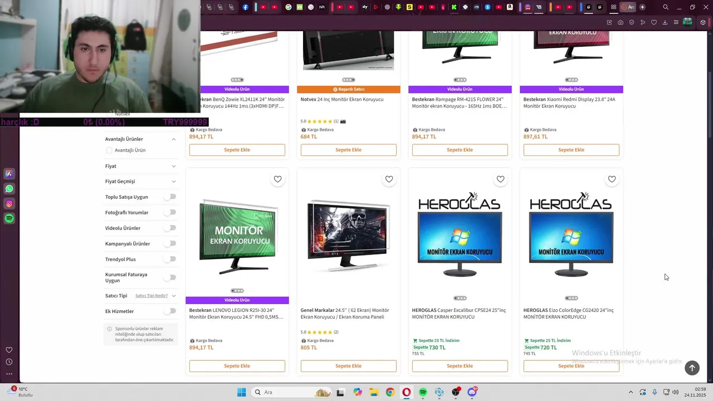The image size is (713, 401).
Task: Open OBS Studio from the taskbar
Action: tap(456, 392)
